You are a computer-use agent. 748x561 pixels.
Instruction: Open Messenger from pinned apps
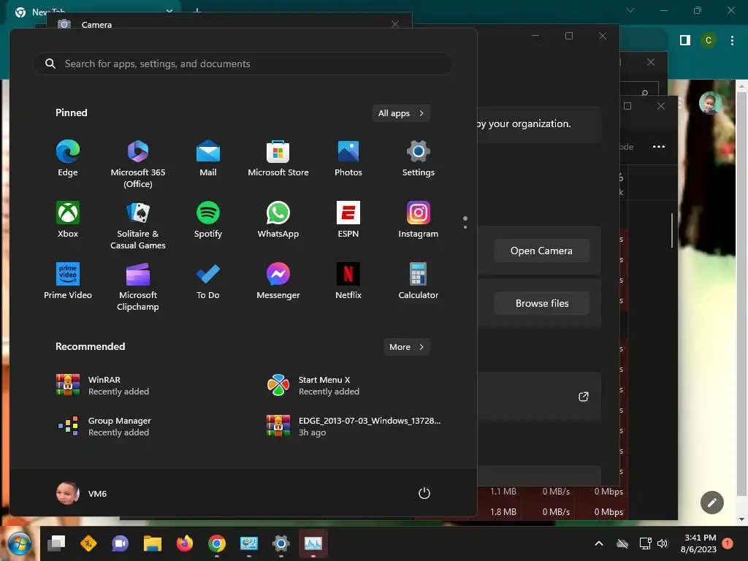click(278, 280)
